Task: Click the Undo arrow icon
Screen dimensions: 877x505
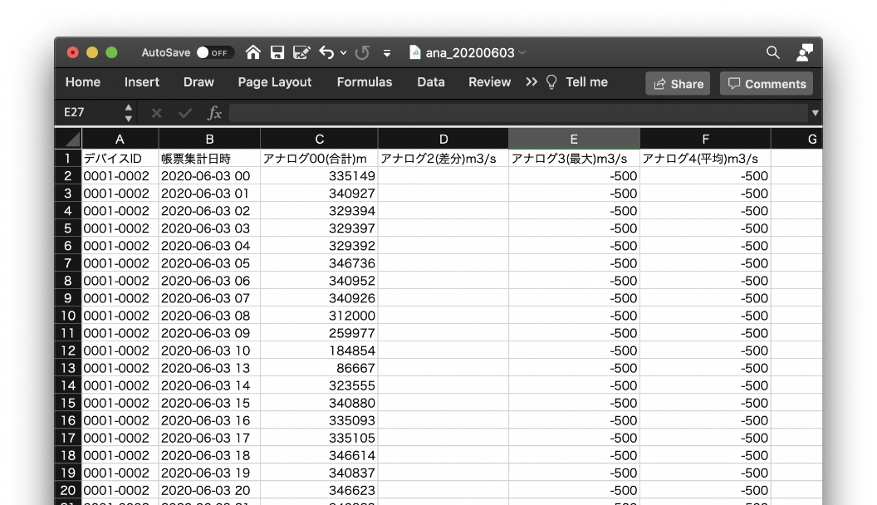Action: click(326, 52)
